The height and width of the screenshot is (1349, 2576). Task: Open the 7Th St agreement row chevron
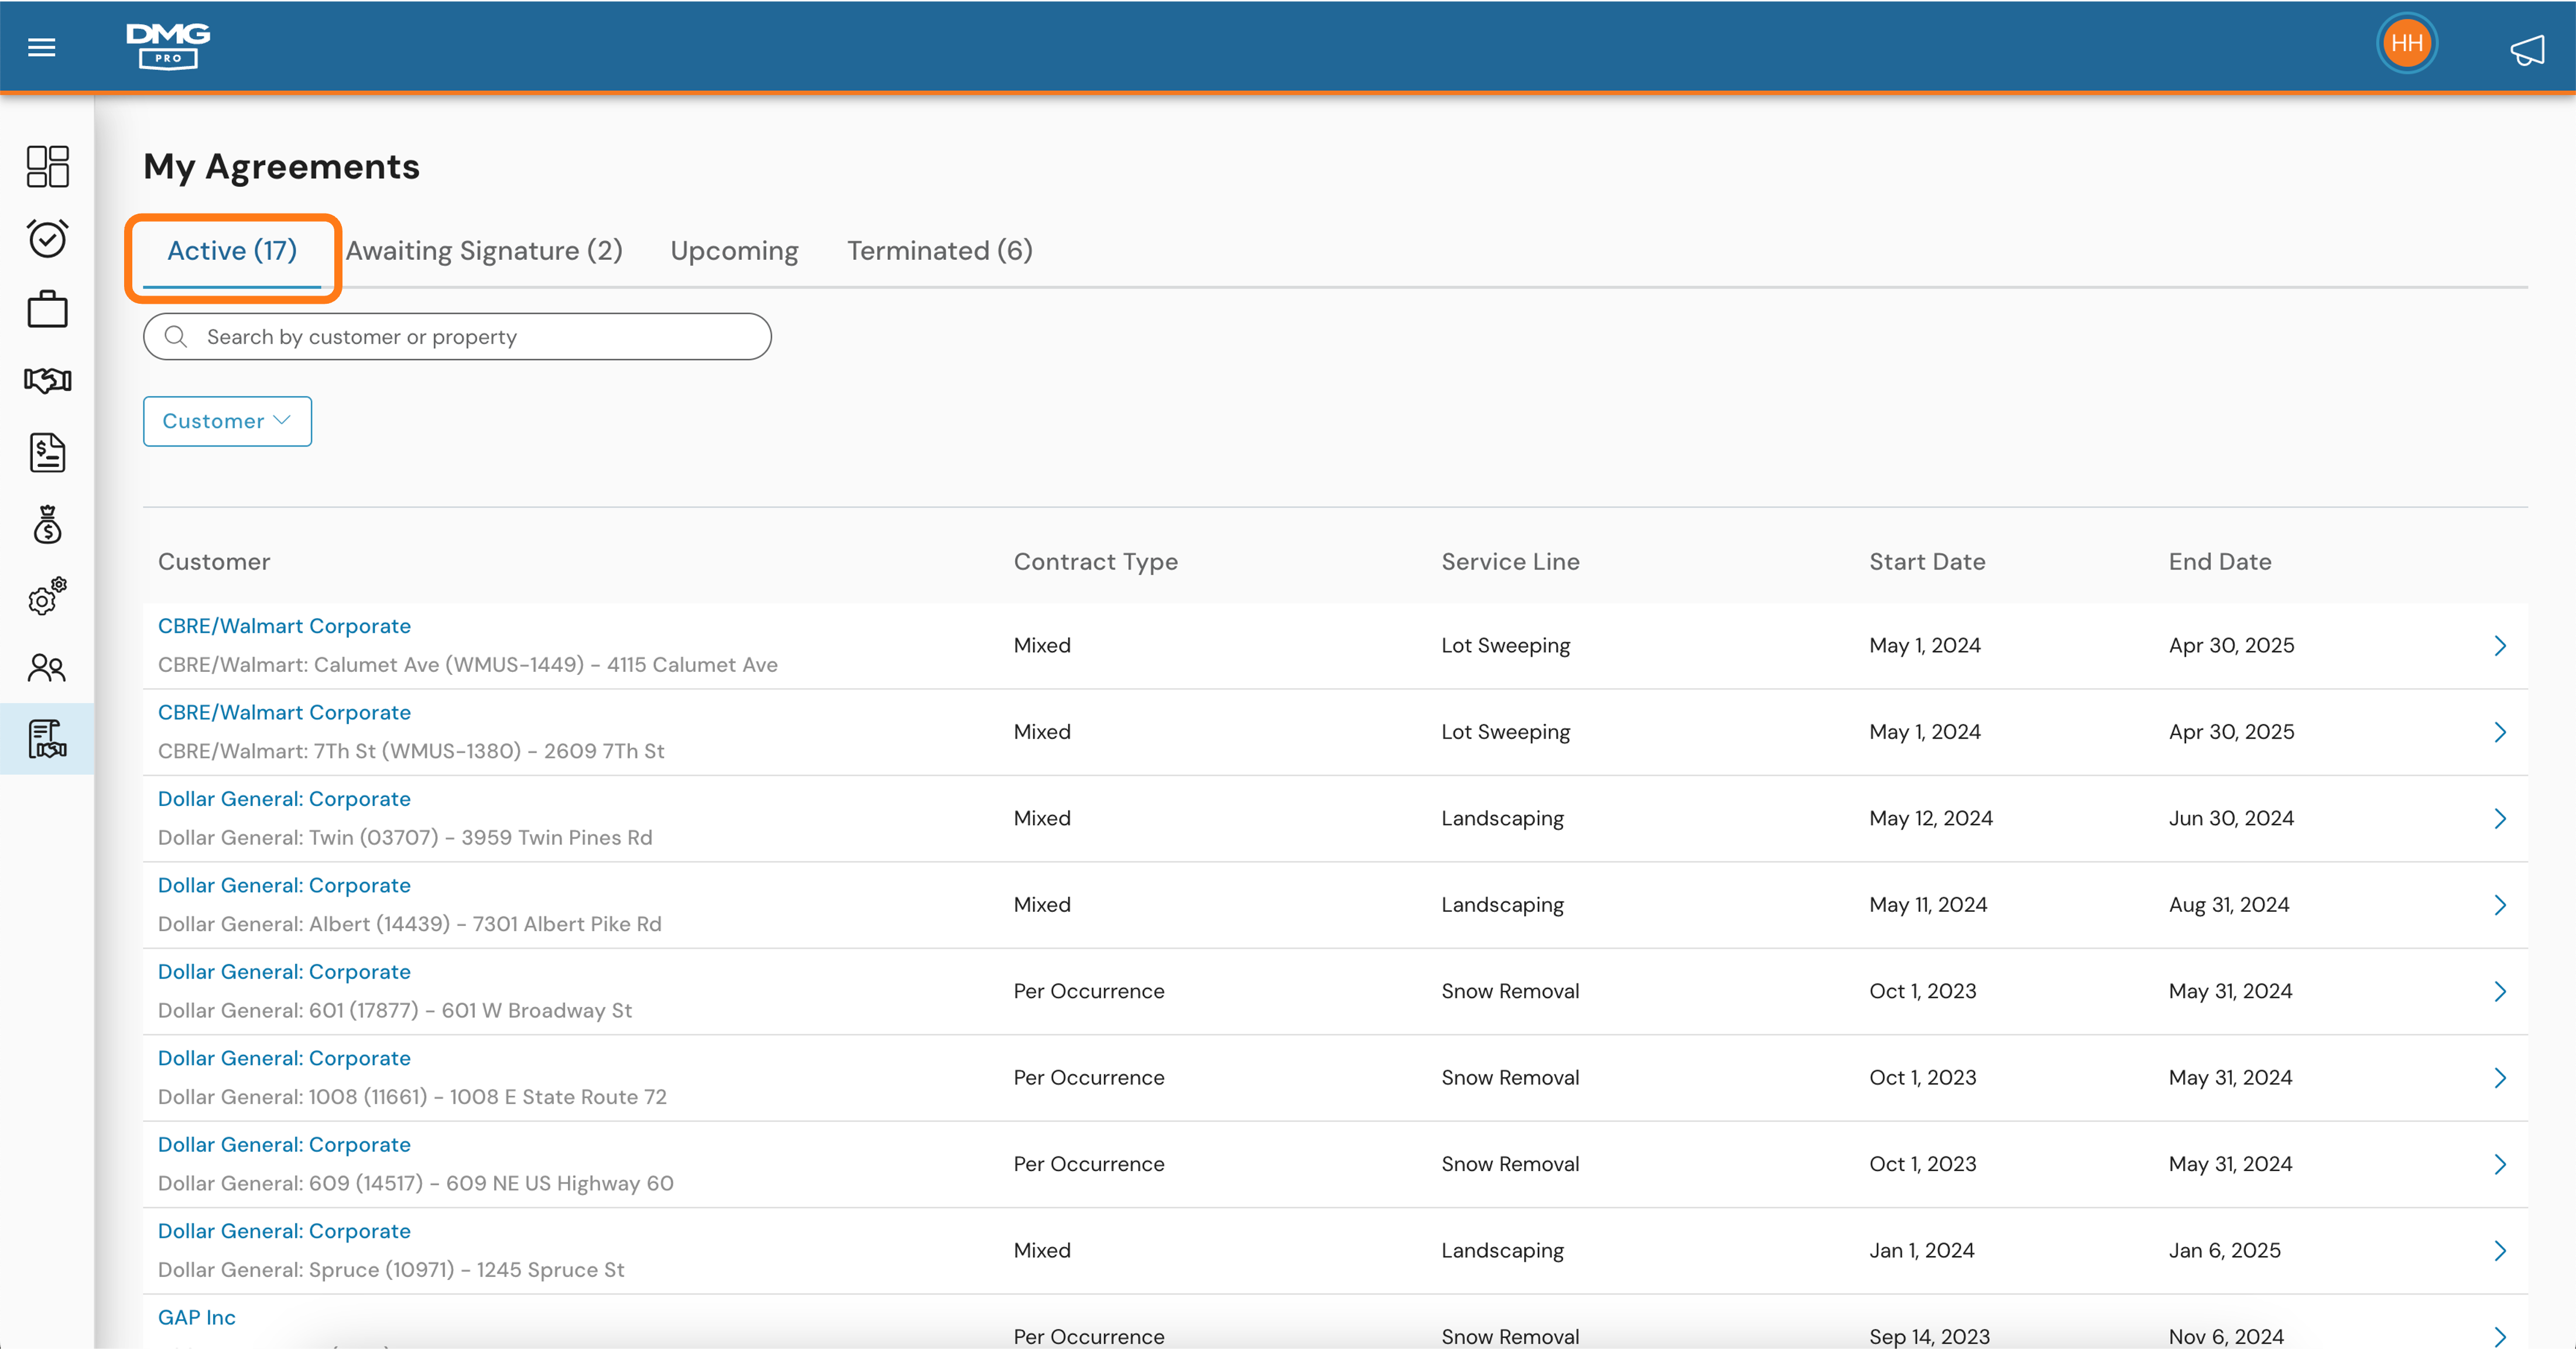(2500, 732)
